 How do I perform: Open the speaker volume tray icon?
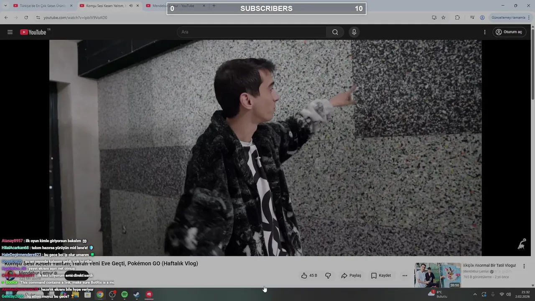click(508, 294)
